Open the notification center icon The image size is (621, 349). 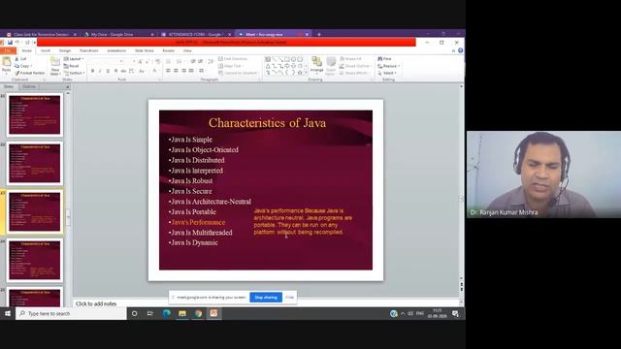pos(455,313)
